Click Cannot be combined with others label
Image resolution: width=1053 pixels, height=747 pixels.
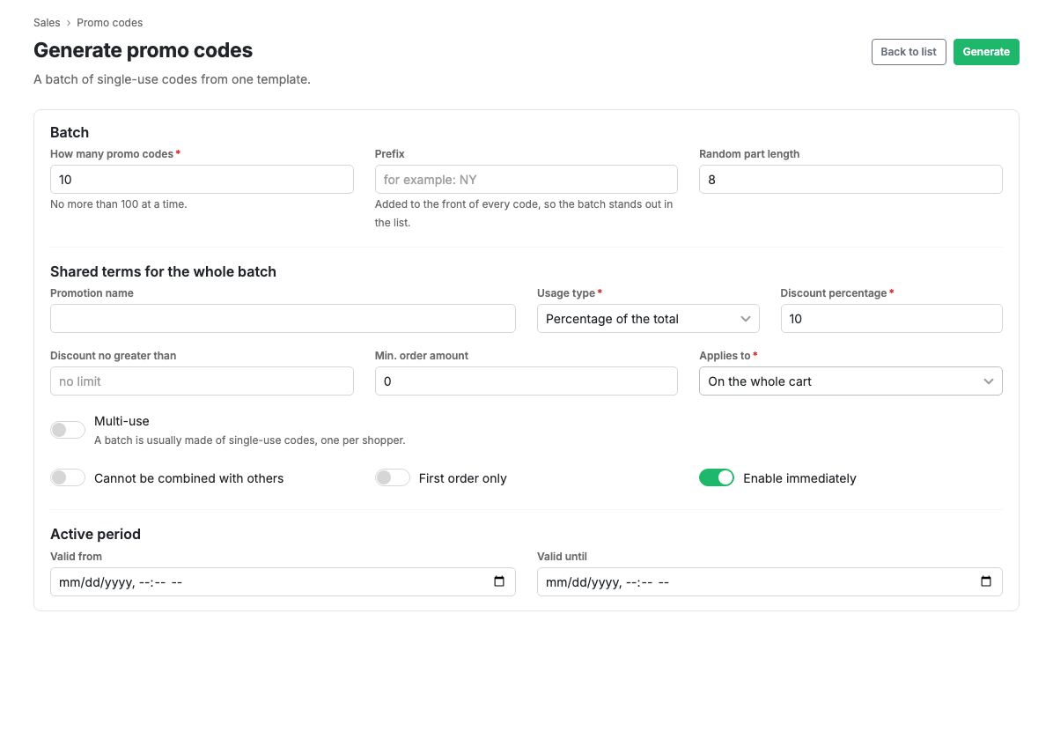click(188, 478)
